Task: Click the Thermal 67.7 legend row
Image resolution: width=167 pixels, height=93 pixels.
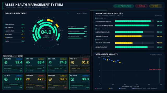Action: click(15, 34)
